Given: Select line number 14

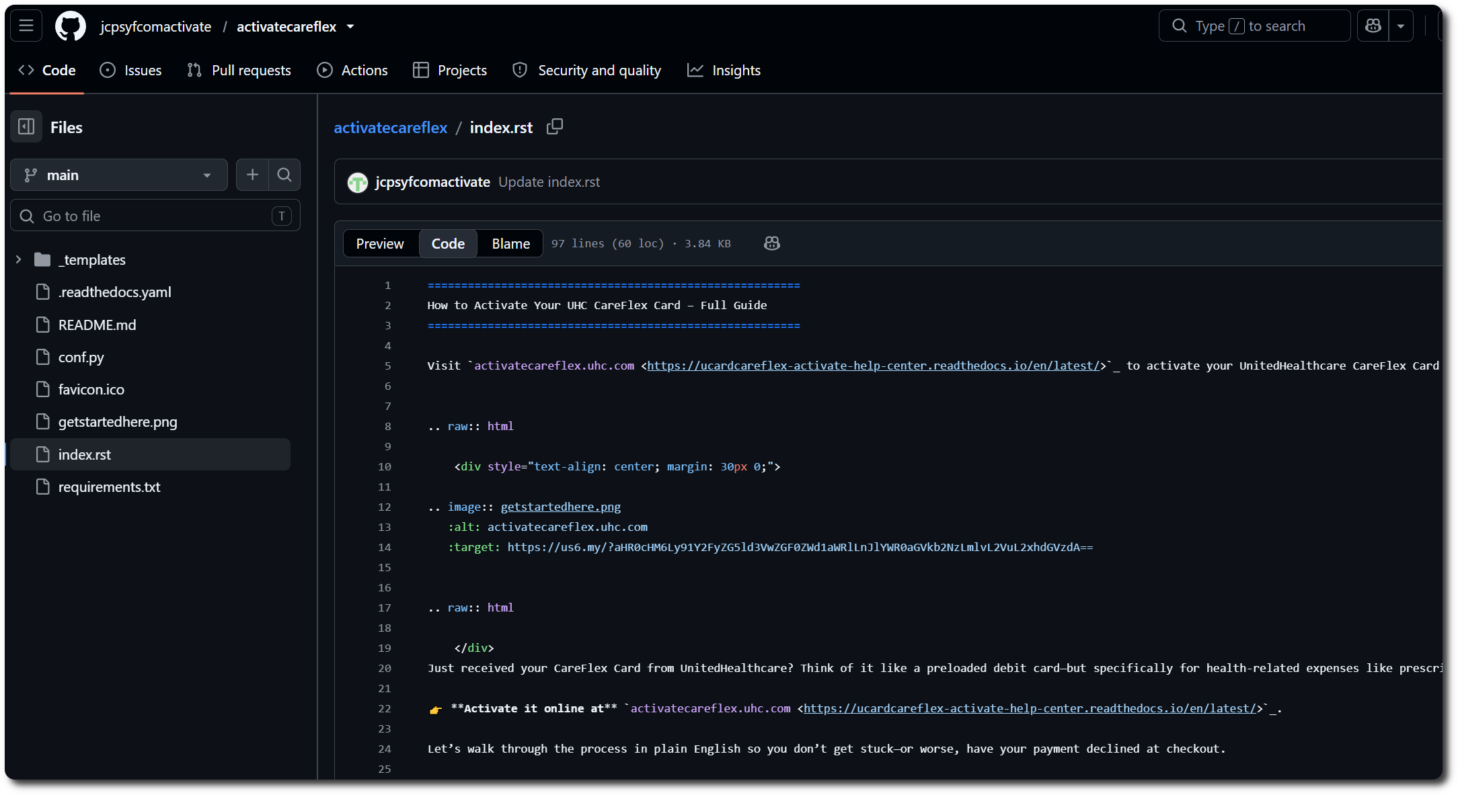Looking at the screenshot, I should pos(384,547).
